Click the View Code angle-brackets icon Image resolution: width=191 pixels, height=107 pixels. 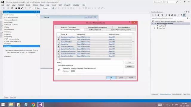[x=178, y=15]
